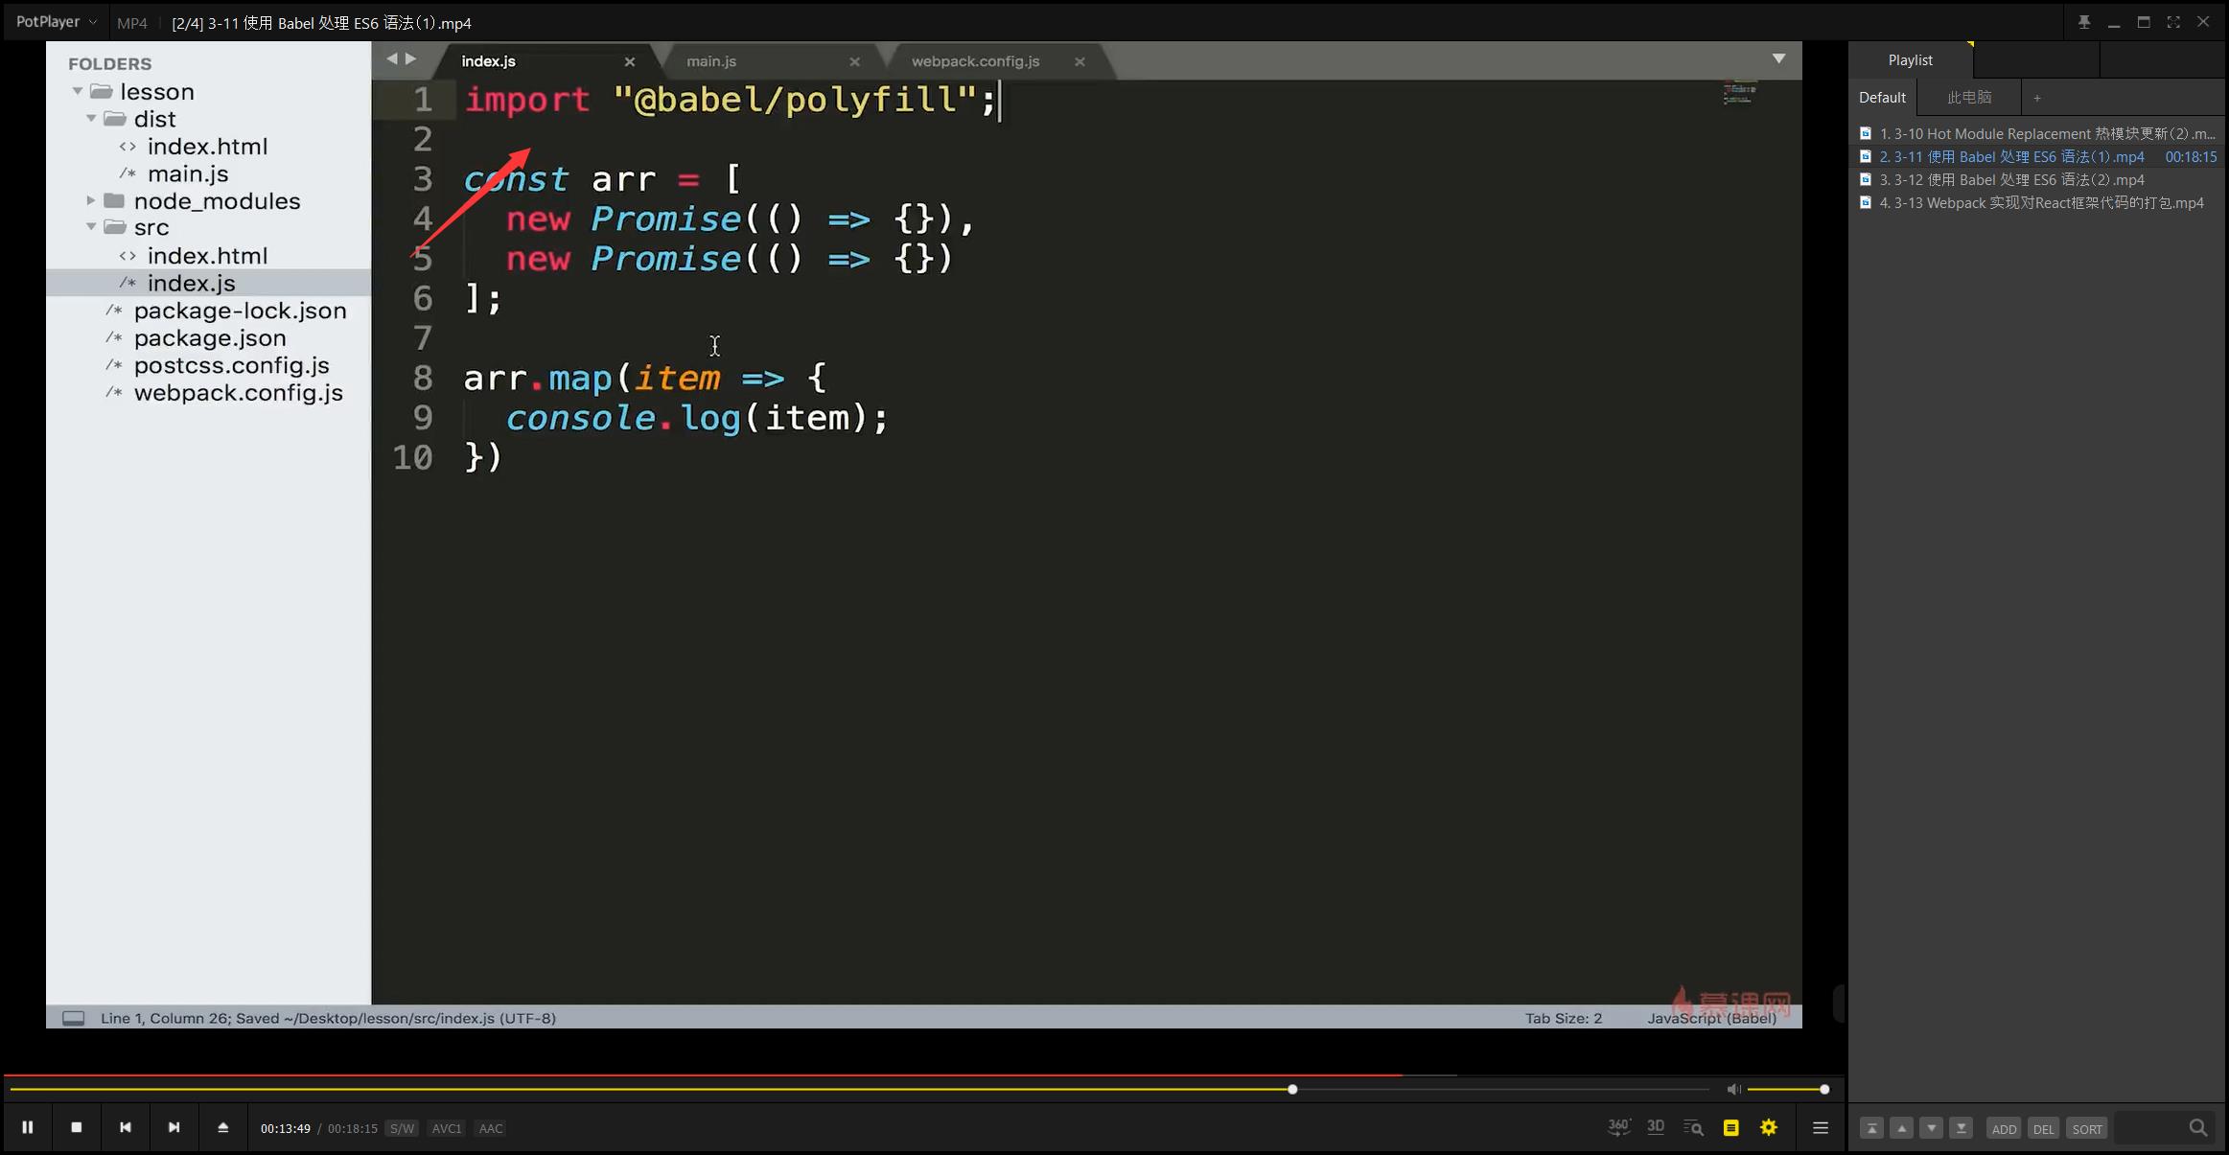Move playlist item down one position

(1932, 1128)
